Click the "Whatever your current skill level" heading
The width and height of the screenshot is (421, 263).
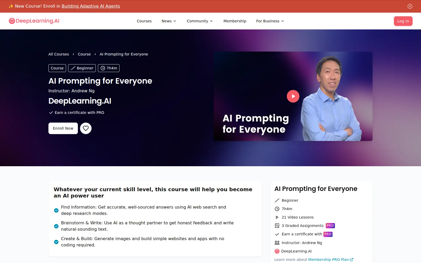click(153, 193)
